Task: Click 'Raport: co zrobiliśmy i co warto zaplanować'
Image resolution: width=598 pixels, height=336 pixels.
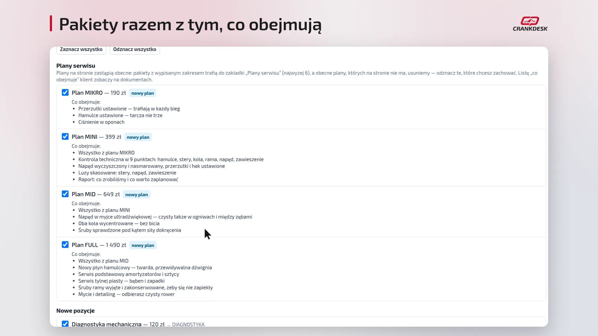Action: coord(128,179)
